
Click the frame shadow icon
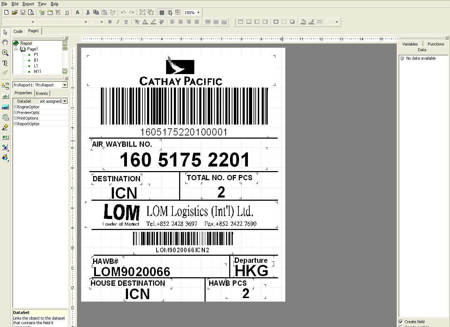tap(292, 22)
